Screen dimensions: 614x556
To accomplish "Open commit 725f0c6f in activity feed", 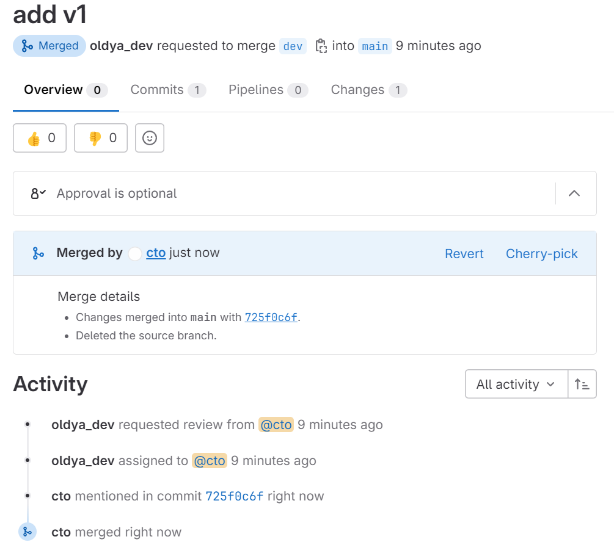I will point(235,496).
